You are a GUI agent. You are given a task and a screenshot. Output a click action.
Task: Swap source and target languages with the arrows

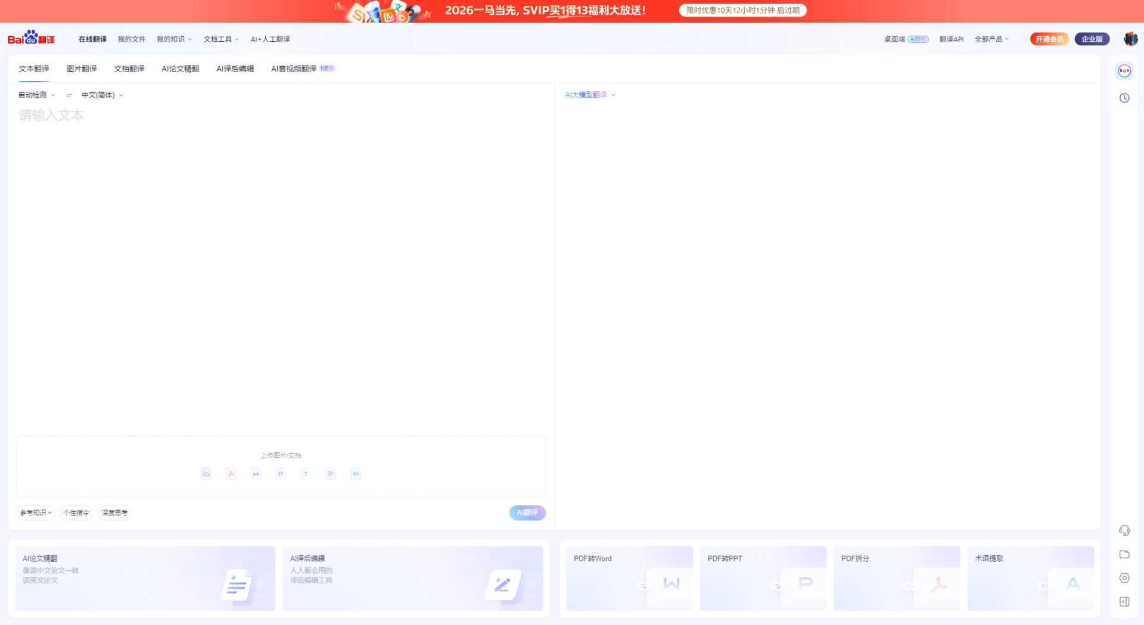click(69, 95)
